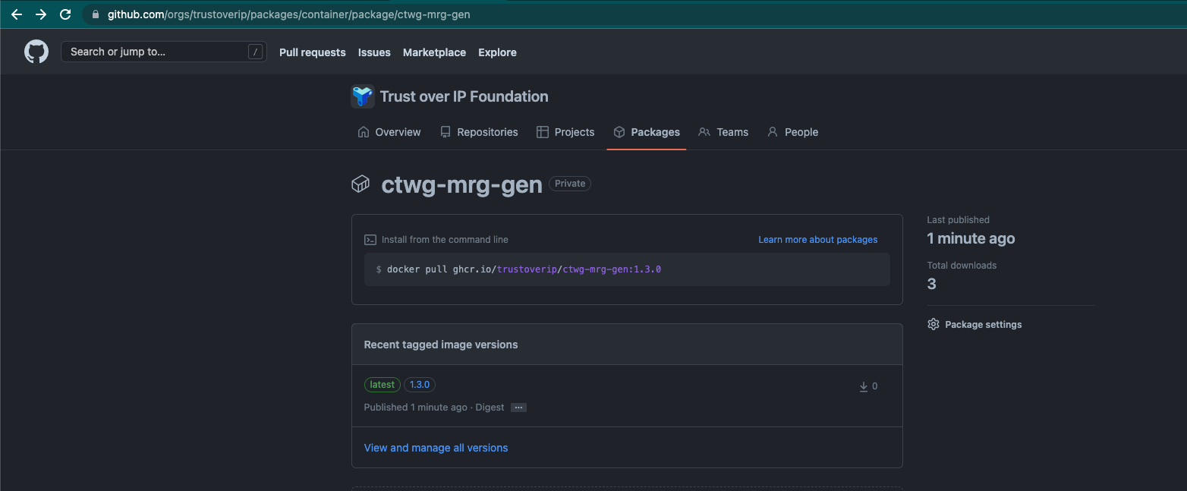Switch to the Projects tab
The image size is (1187, 491).
[x=565, y=132]
